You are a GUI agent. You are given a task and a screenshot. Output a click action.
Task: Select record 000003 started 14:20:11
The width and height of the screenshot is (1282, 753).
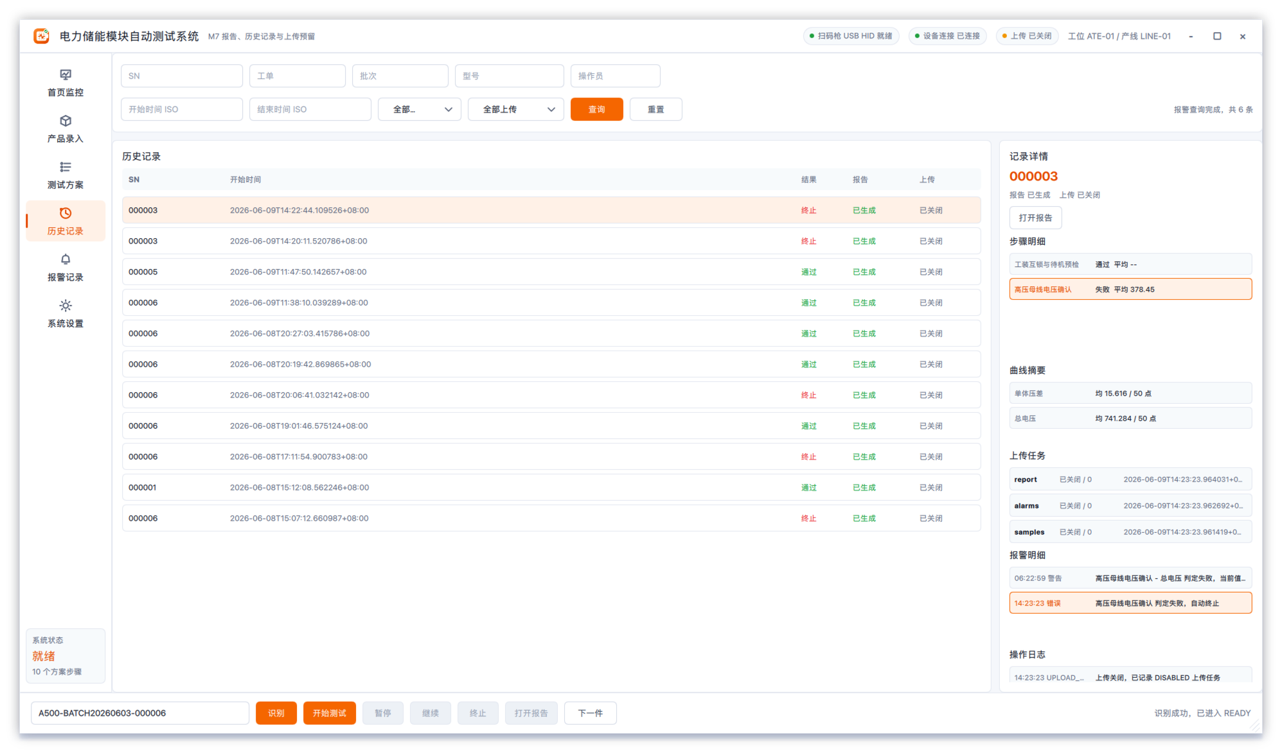pyautogui.click(x=551, y=241)
